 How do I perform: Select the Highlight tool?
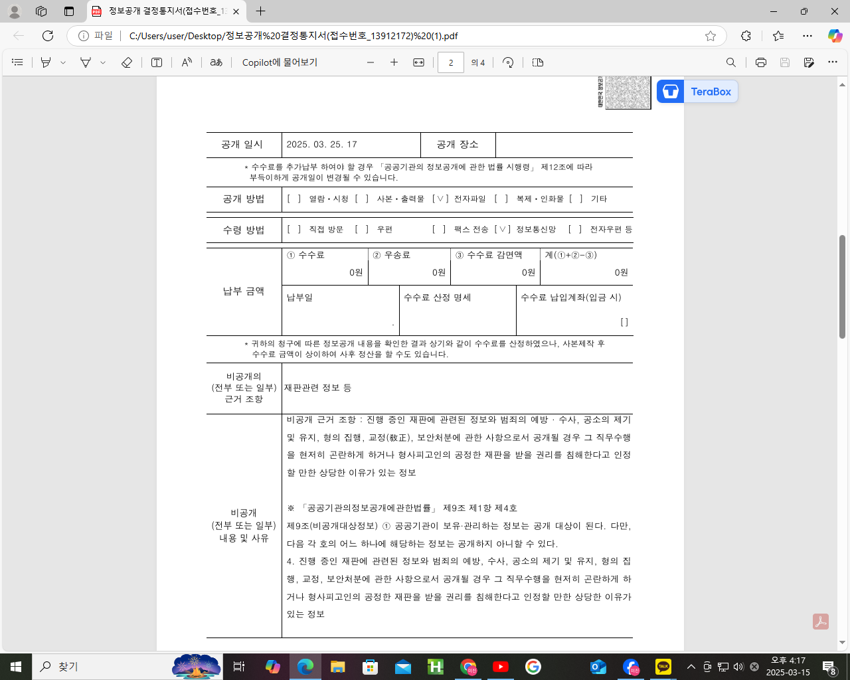84,62
